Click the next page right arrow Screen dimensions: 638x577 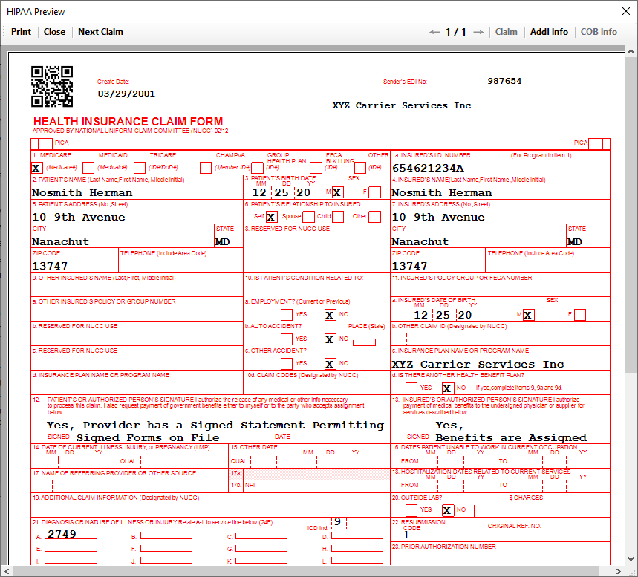(x=478, y=32)
